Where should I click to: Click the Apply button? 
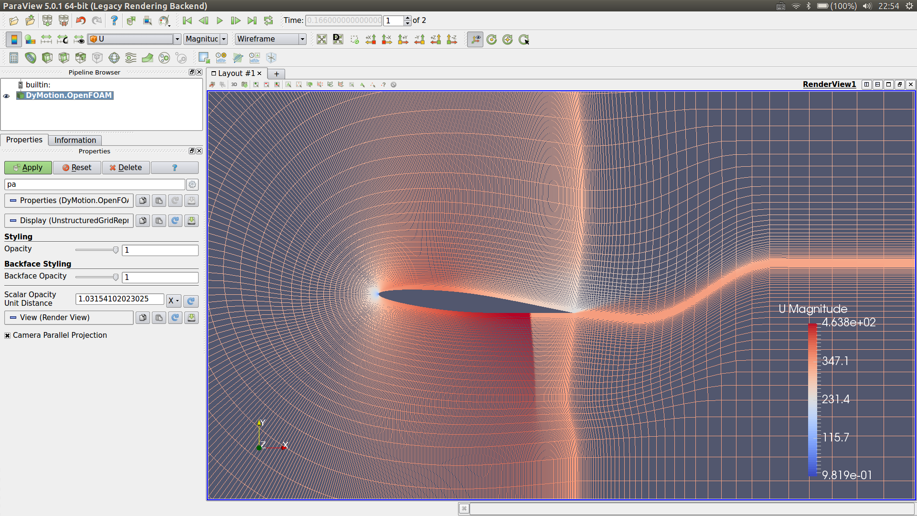click(28, 168)
